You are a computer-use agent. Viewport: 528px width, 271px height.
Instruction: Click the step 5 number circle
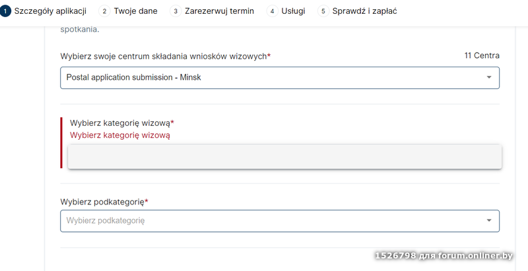323,11
